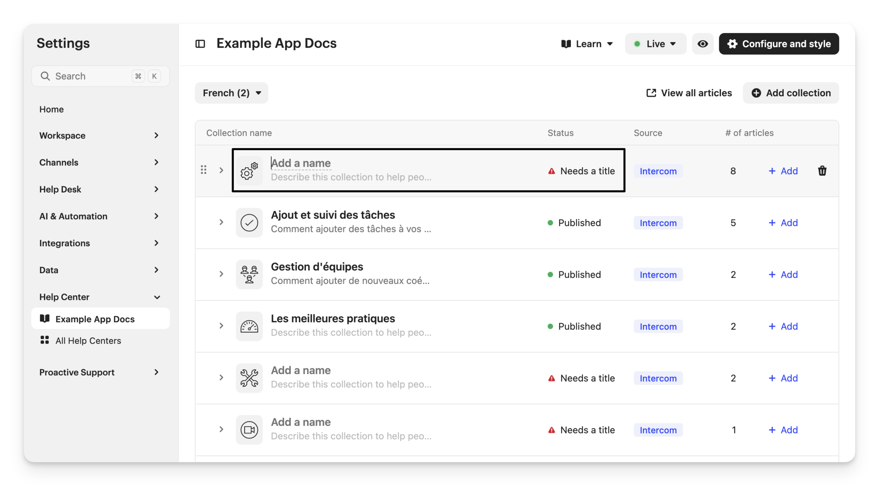Click the video camera collection icon
The width and height of the screenshot is (879, 486).
tap(249, 430)
